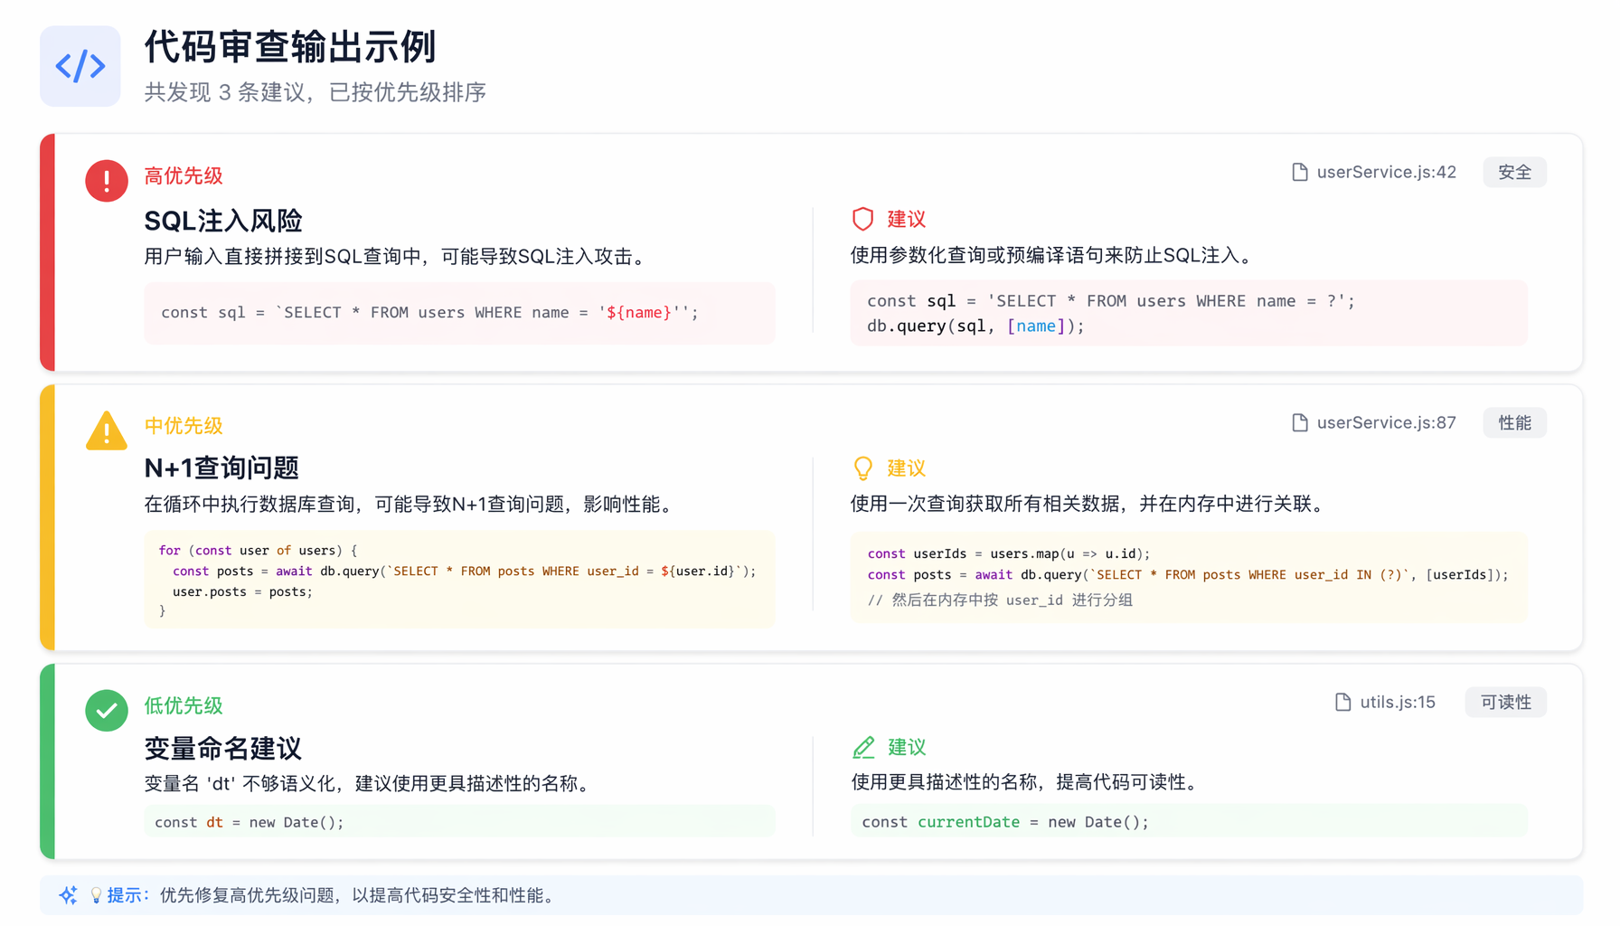Screen dimensions: 1620x926
Task: Click the 代码审查输出示例 title
Action: point(290,46)
